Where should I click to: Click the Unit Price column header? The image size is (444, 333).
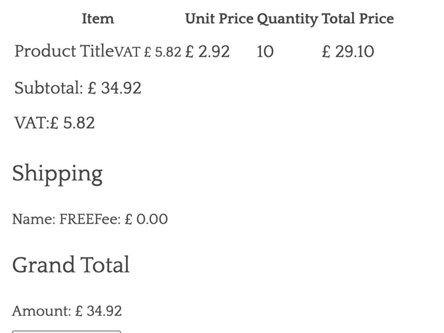[x=219, y=19]
